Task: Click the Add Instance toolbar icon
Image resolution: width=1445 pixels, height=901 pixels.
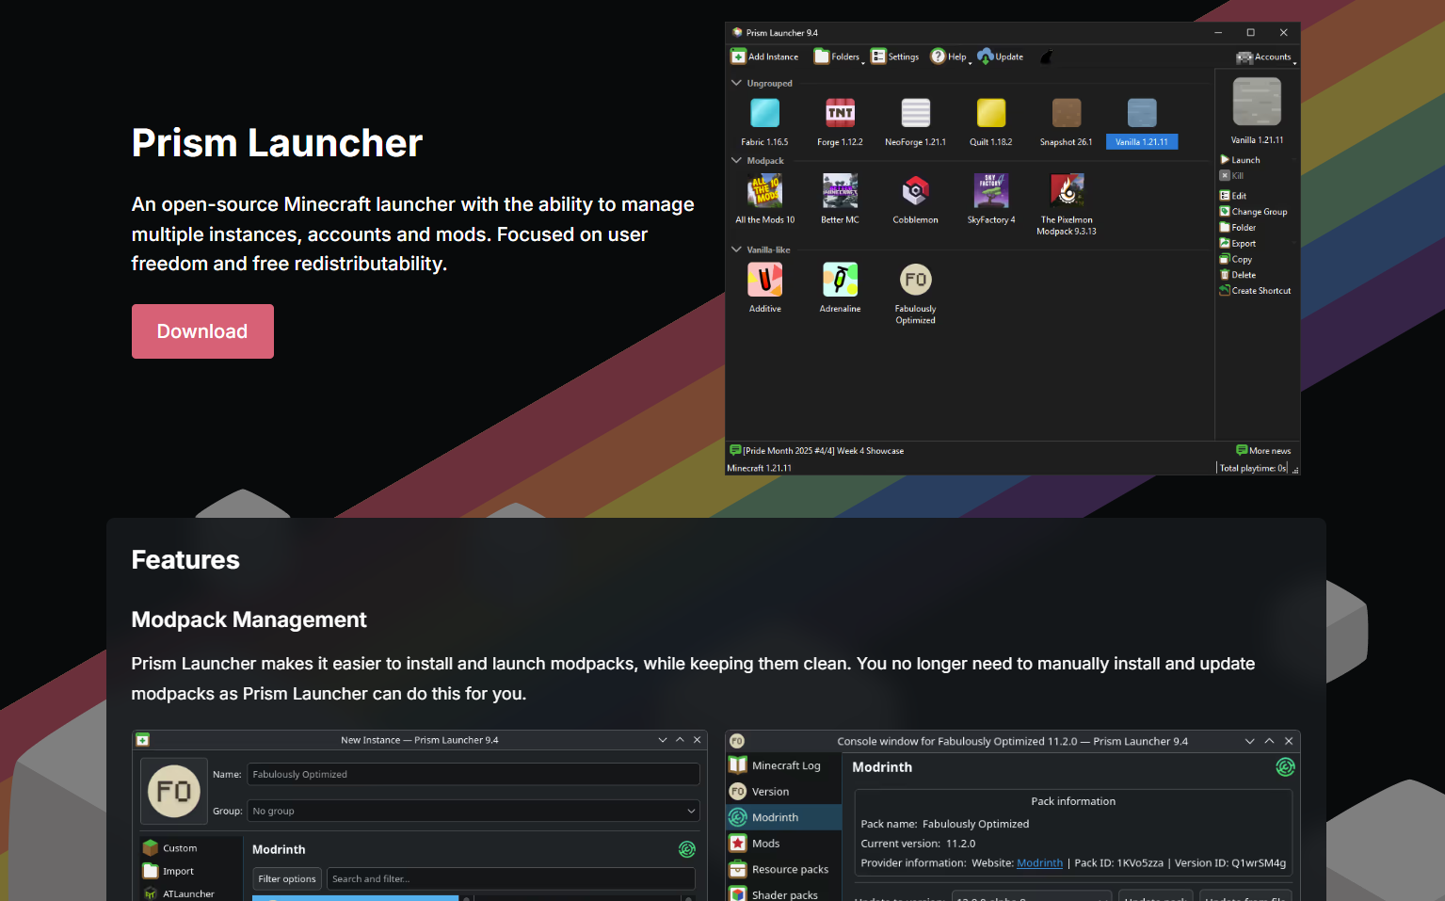Action: point(739,57)
